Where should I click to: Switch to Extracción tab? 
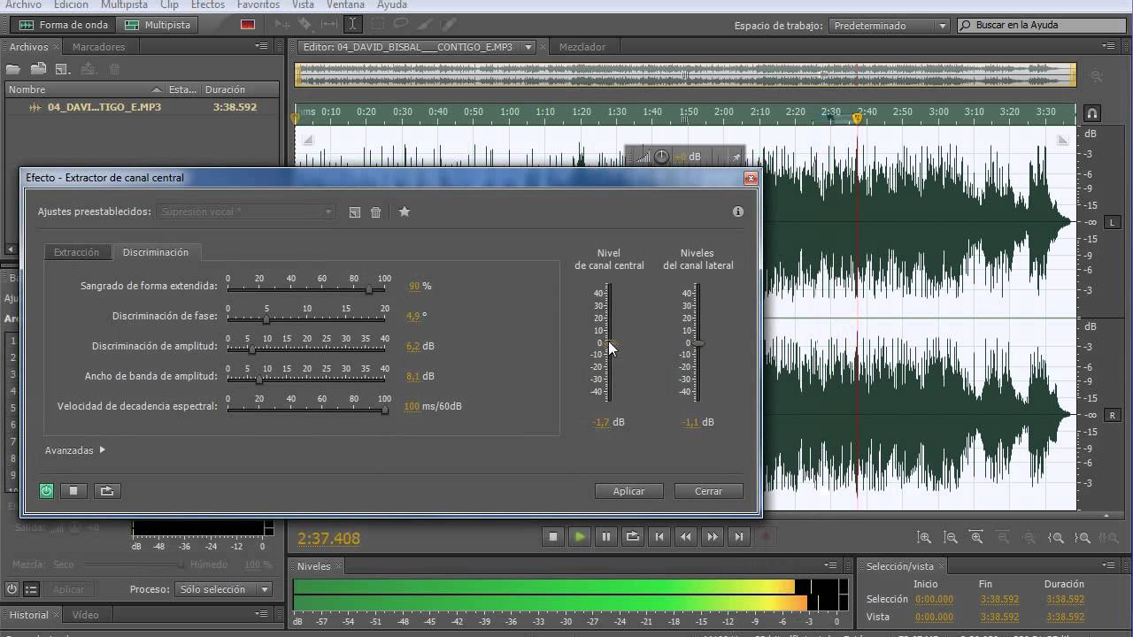(77, 252)
